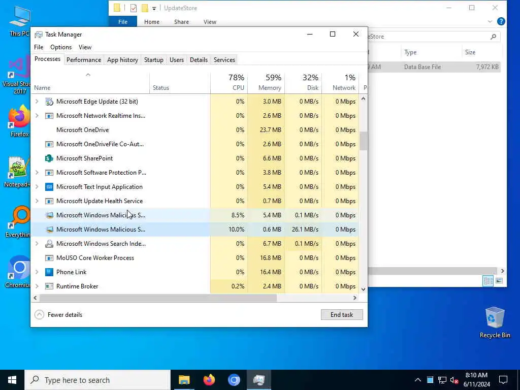The height and width of the screenshot is (390, 520).
Task: Expand the Microsoft Update Health Service group
Action: tap(37, 201)
